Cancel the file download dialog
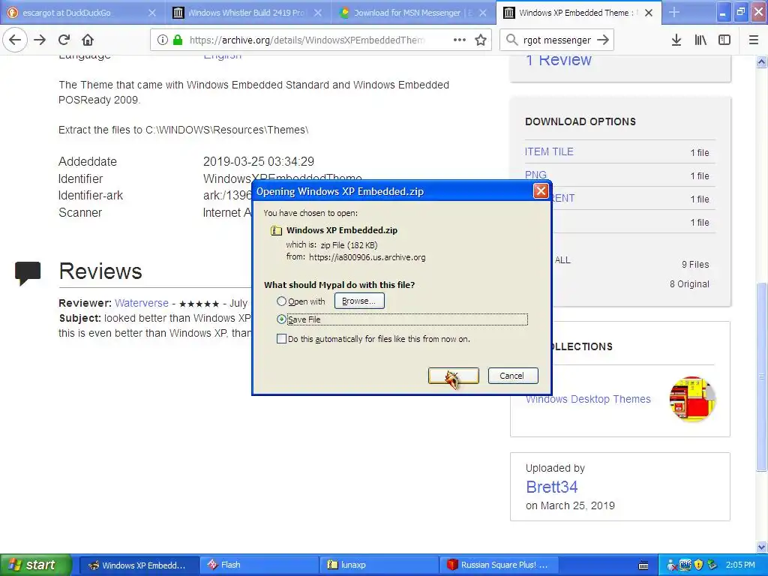 [x=513, y=376]
